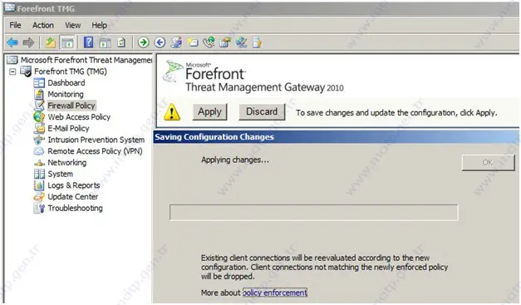Screen dimensions: 521x305
Task: Select Intrusion Prevention System tree label
Action: point(96,140)
